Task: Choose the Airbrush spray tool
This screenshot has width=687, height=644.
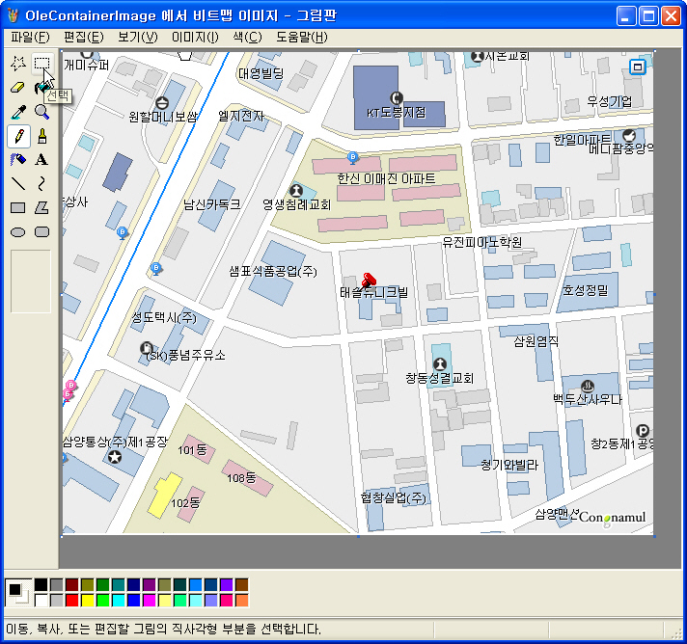Action: tap(18, 160)
